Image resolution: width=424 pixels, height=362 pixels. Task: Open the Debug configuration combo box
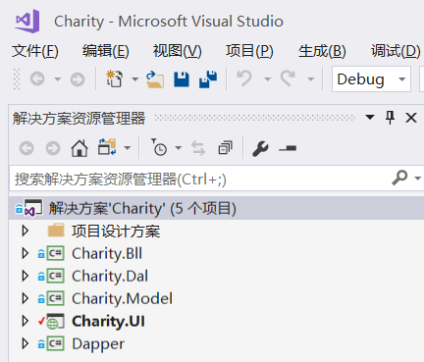point(371,79)
